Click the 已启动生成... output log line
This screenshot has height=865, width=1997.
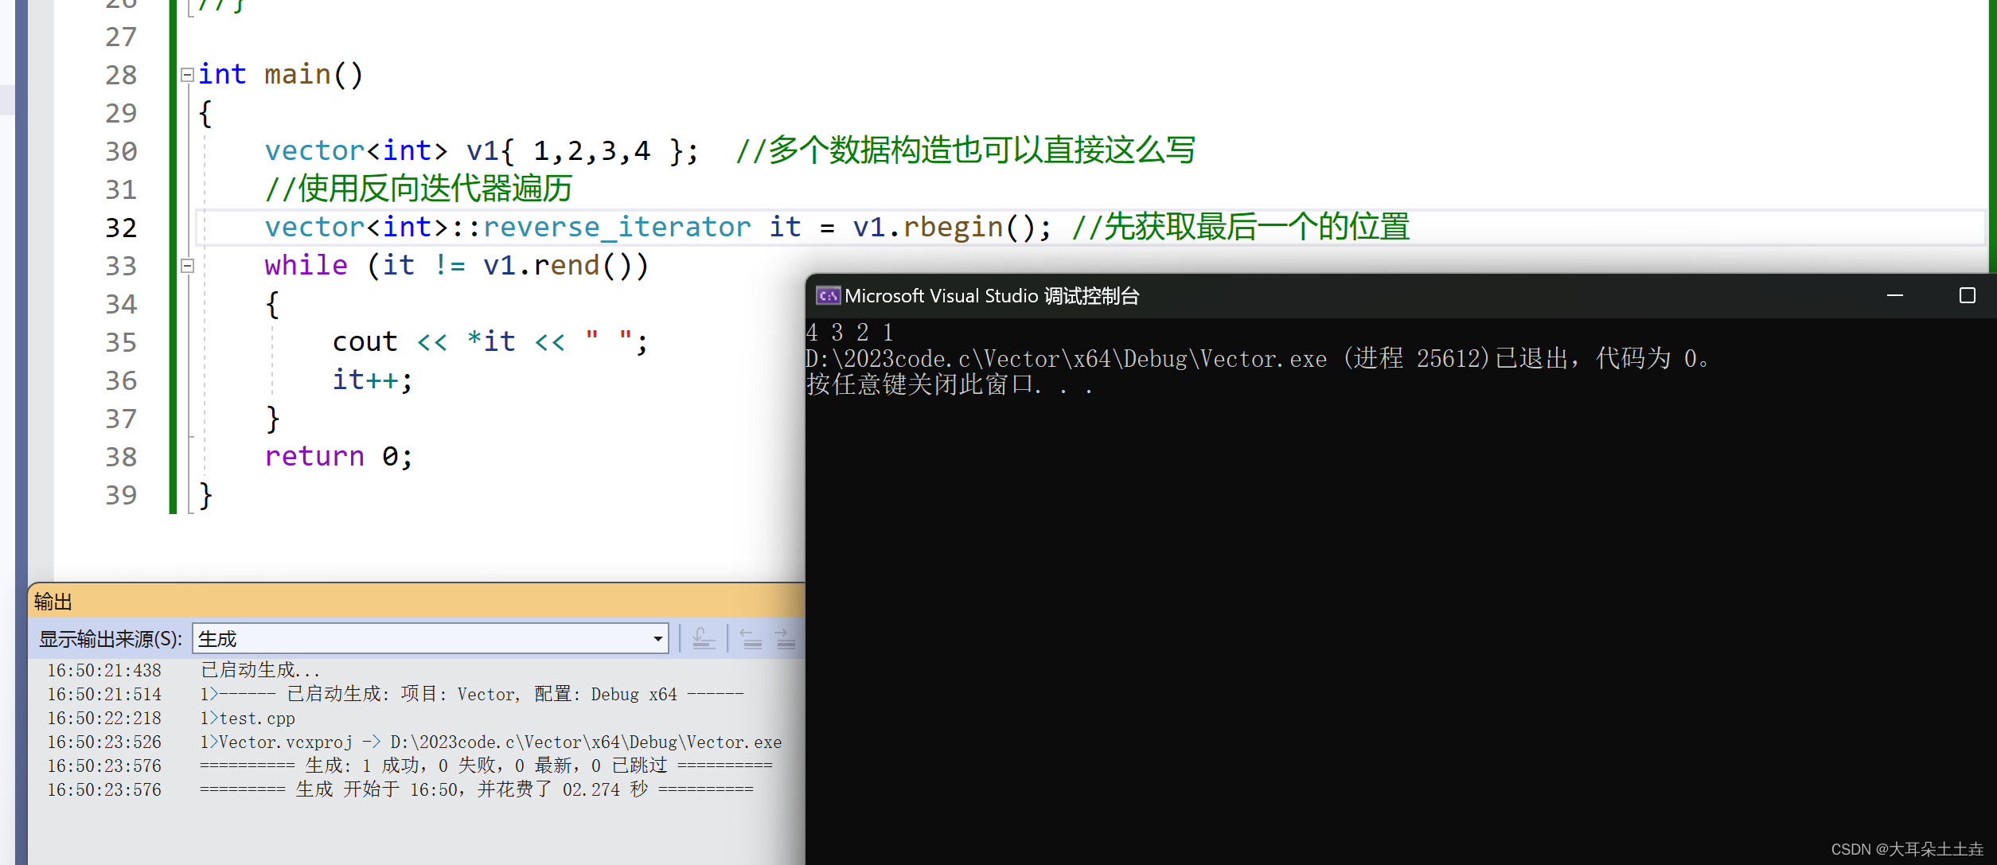coord(260,670)
